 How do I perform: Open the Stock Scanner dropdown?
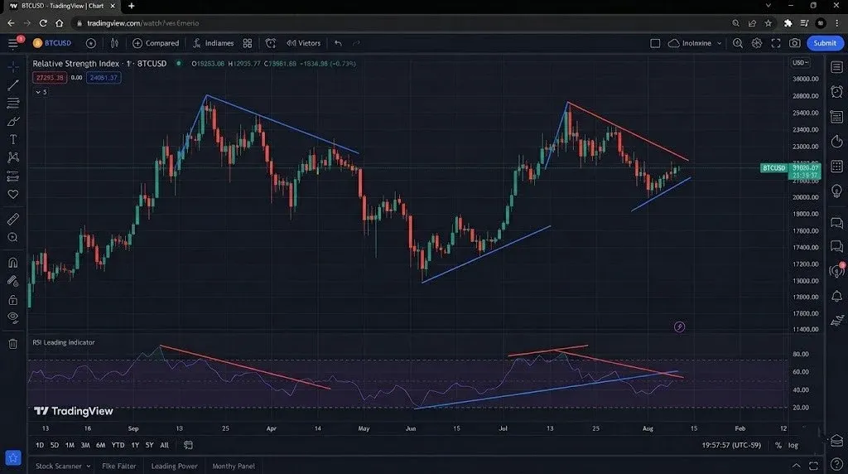[x=63, y=466]
